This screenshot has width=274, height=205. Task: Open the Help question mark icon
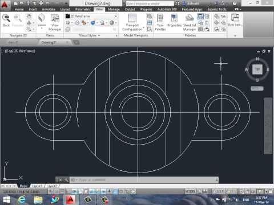point(235,3)
